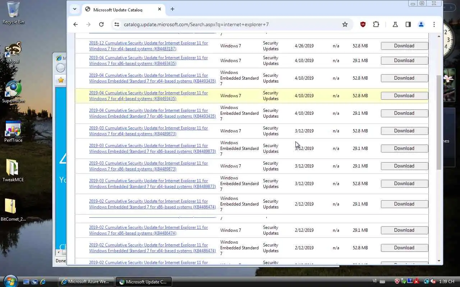Open Supermium desktop shortcut
Image resolution: width=460 pixels, height=287 pixels.
click(x=13, y=92)
